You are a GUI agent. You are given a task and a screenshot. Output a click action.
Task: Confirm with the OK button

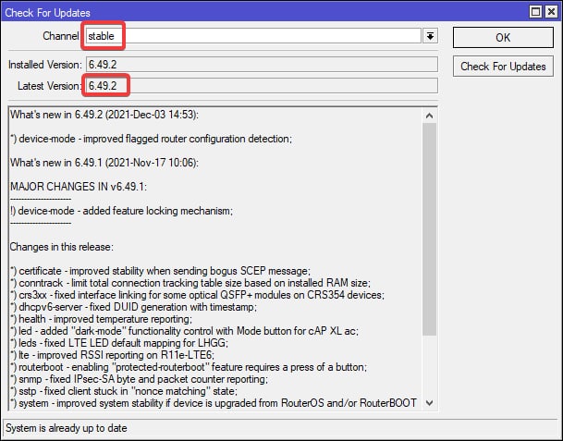pyautogui.click(x=503, y=37)
